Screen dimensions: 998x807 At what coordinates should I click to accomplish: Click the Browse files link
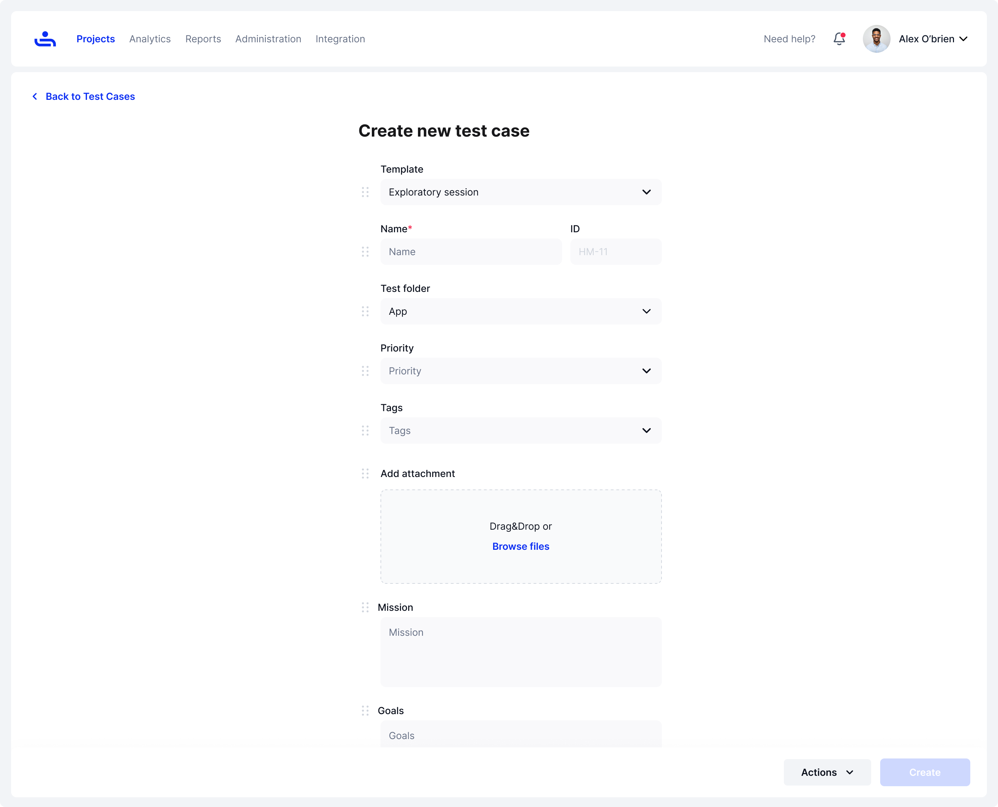click(520, 547)
